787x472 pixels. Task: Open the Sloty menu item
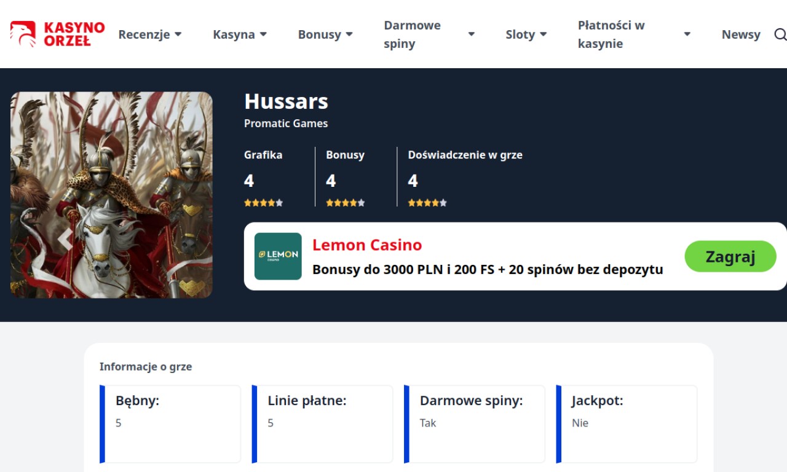[x=520, y=34]
